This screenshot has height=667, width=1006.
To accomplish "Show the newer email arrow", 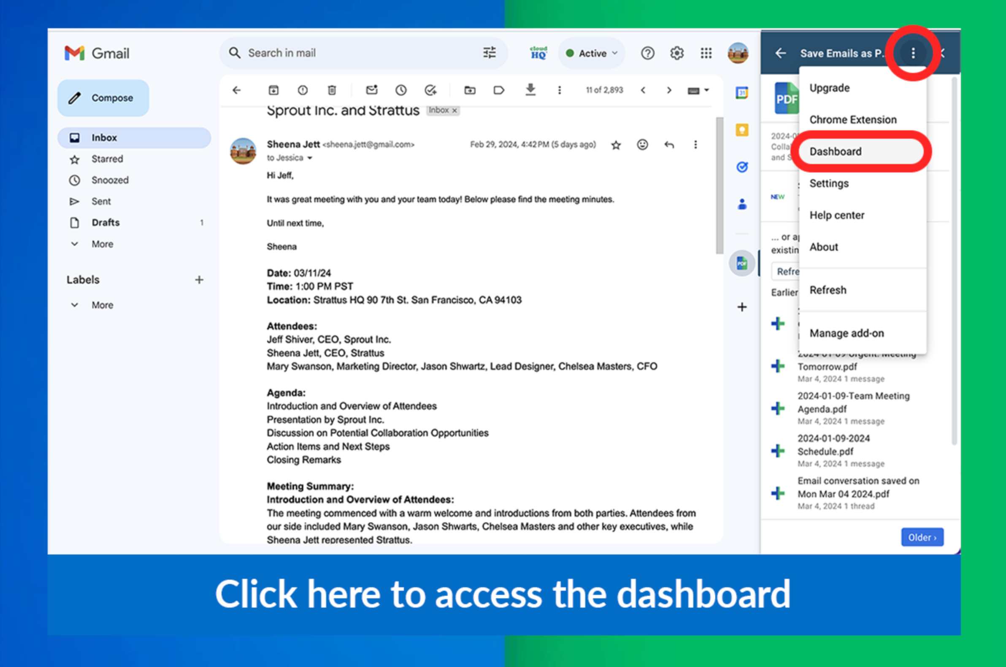I will (643, 90).
